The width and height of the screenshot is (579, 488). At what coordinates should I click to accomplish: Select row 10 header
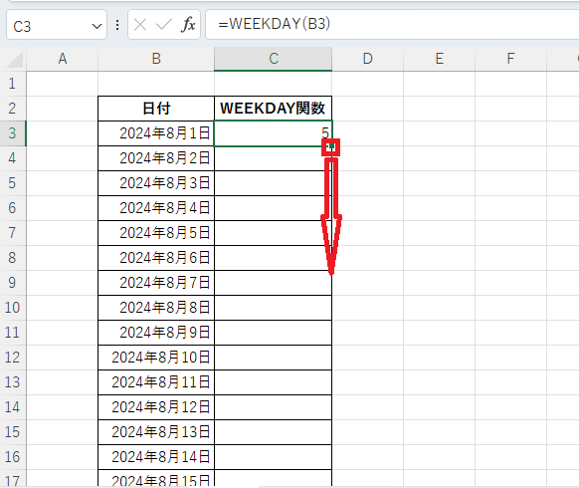click(x=13, y=308)
